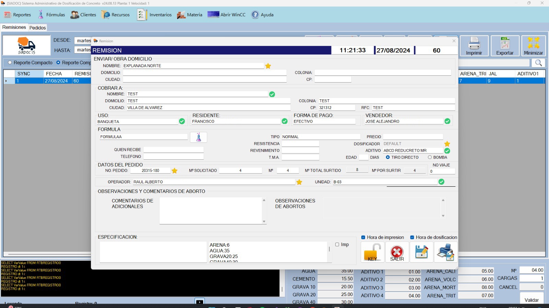Click the KEY padlock unlock icon
The width and height of the screenshot is (549, 308).
(x=373, y=252)
